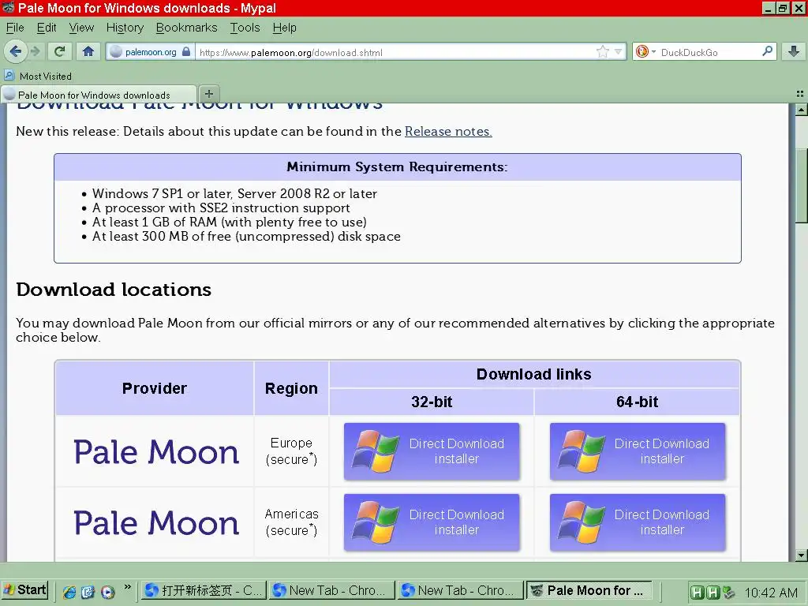Click 'At least 300 MB of free' line
This screenshot has width=808, height=606.
pyautogui.click(x=246, y=237)
